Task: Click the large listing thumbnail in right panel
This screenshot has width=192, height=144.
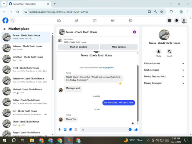Action: [x=164, y=35]
